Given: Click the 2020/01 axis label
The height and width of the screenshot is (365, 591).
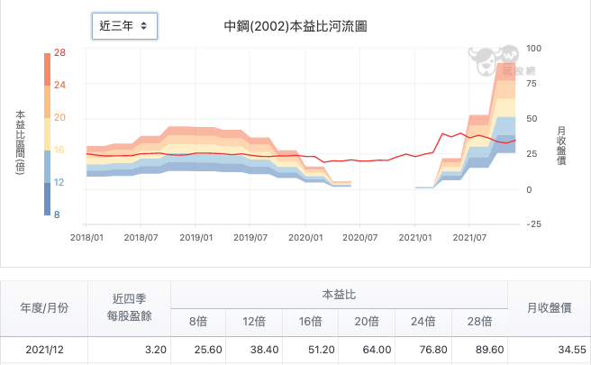Looking at the screenshot, I should (x=305, y=238).
